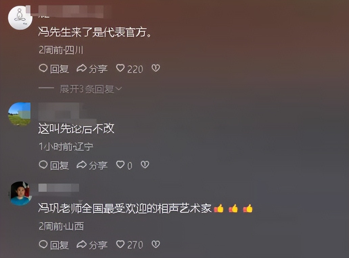349x258 pixels.
Task: Select comment text 冯先生来了是代表官方
Action: coord(95,32)
